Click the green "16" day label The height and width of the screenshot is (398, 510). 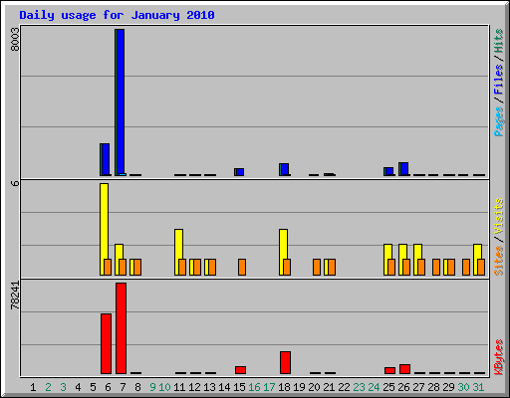pyautogui.click(x=254, y=387)
